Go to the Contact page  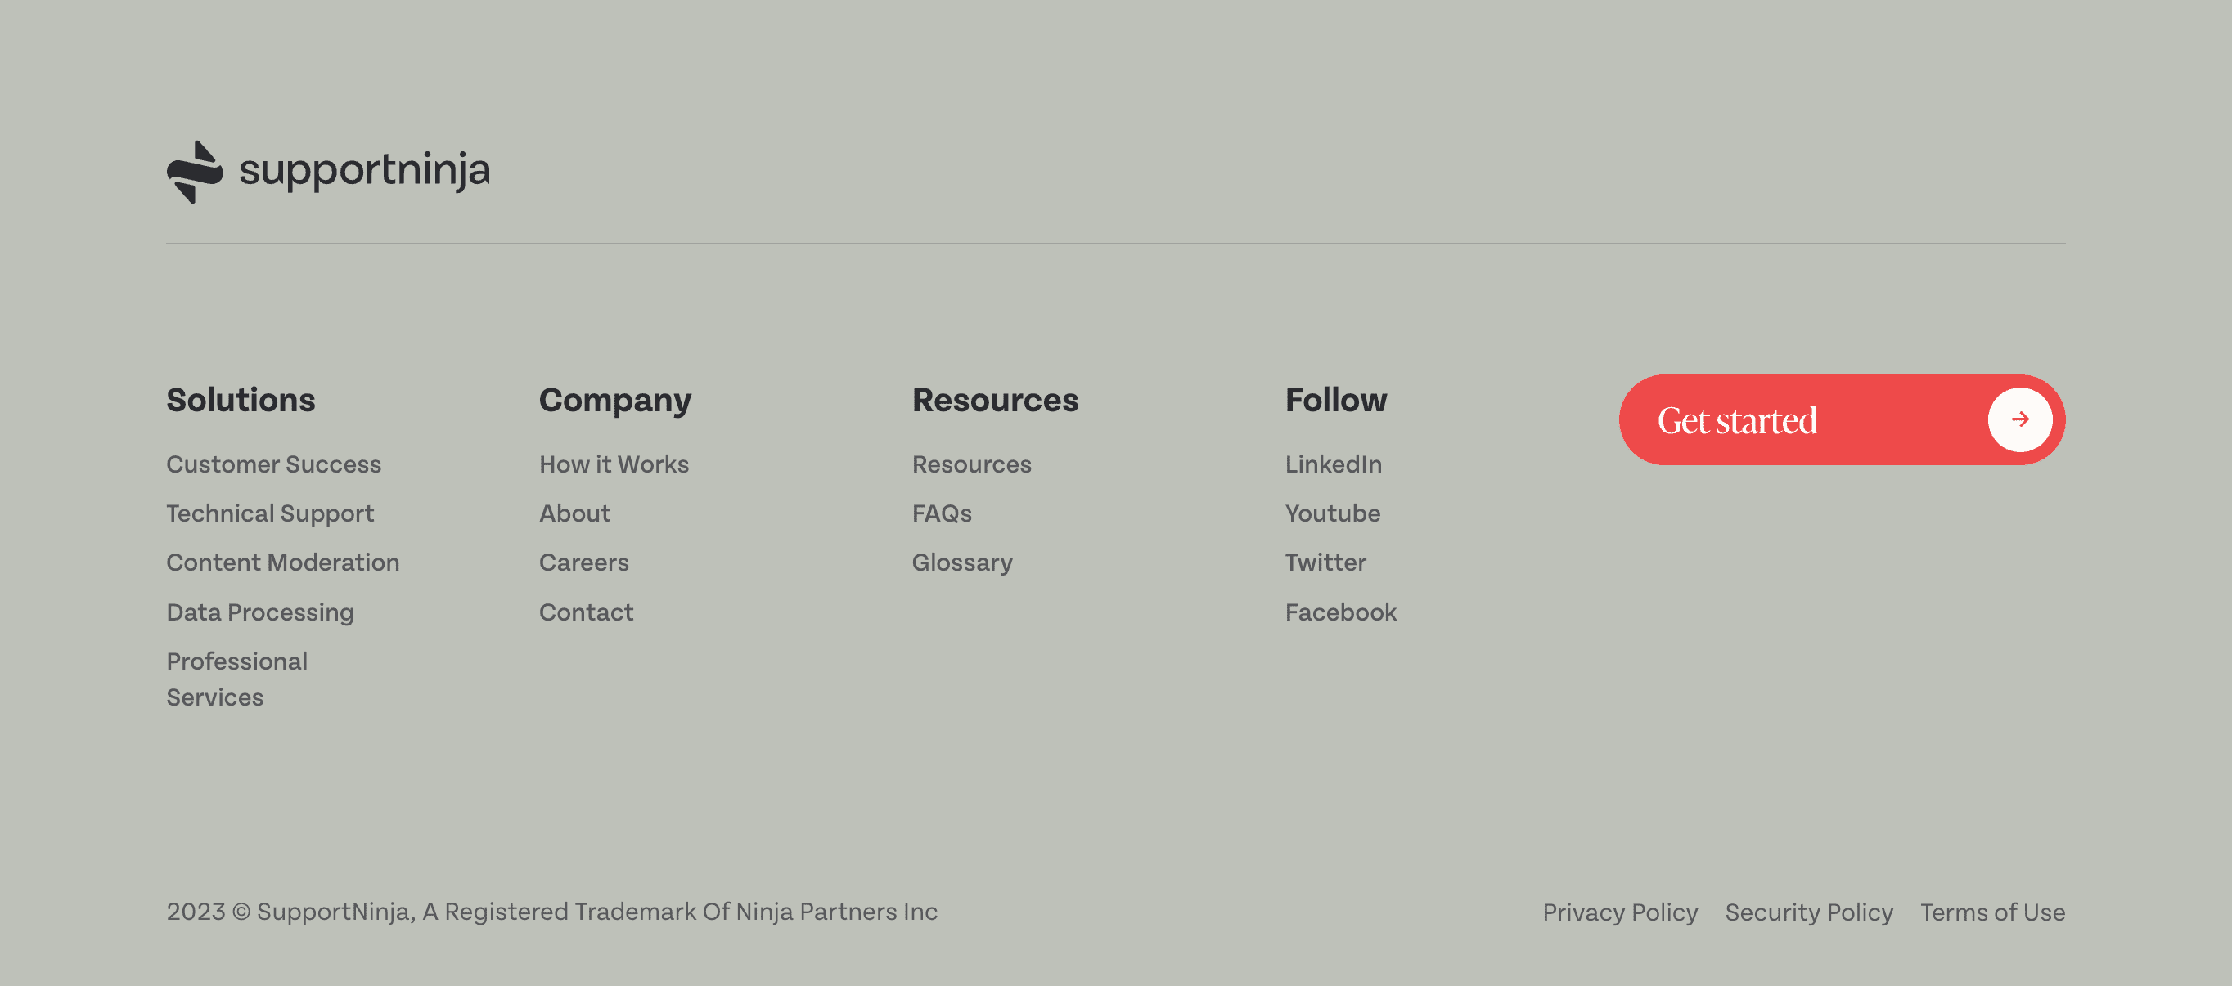click(586, 613)
